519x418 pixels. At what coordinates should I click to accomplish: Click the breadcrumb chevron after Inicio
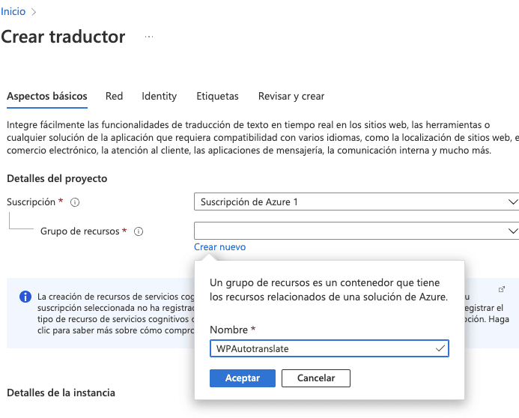(34, 12)
